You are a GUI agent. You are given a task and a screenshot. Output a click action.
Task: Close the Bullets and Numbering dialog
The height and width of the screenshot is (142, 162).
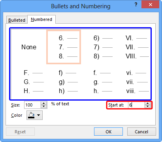coord(150,5)
